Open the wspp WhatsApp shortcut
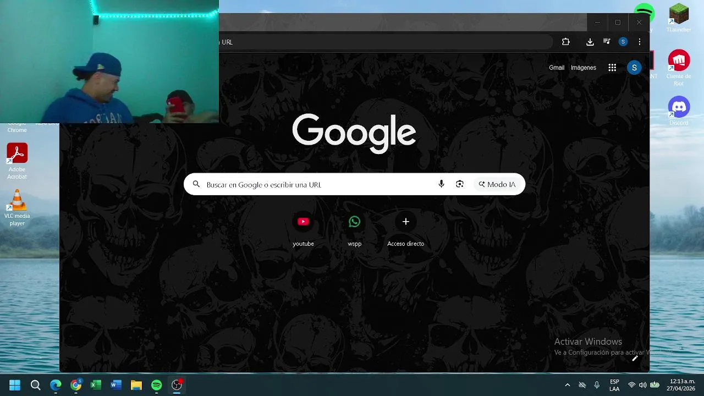 [354, 229]
